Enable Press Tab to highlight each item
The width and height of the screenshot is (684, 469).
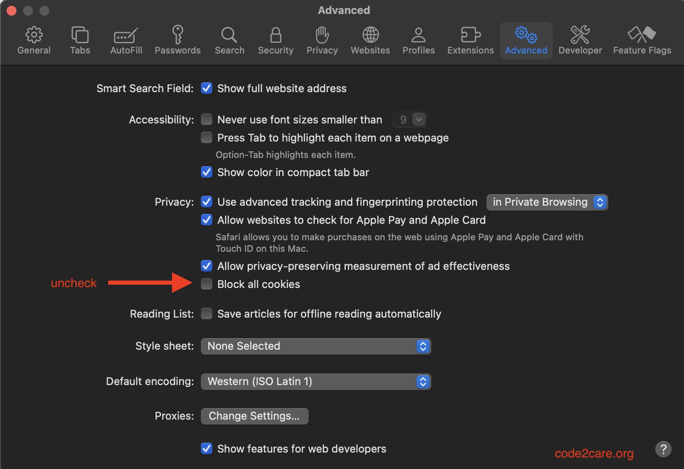point(207,137)
